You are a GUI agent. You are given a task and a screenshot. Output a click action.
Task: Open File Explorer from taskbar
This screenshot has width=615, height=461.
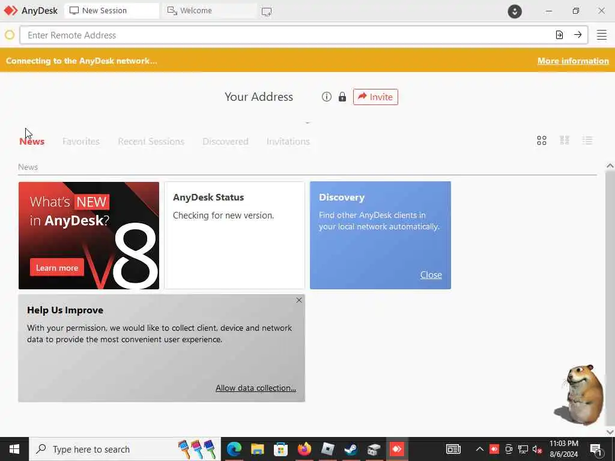(257, 449)
